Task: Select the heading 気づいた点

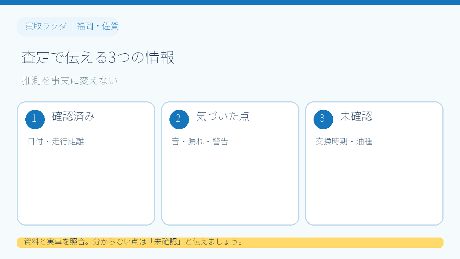Action: click(x=223, y=116)
